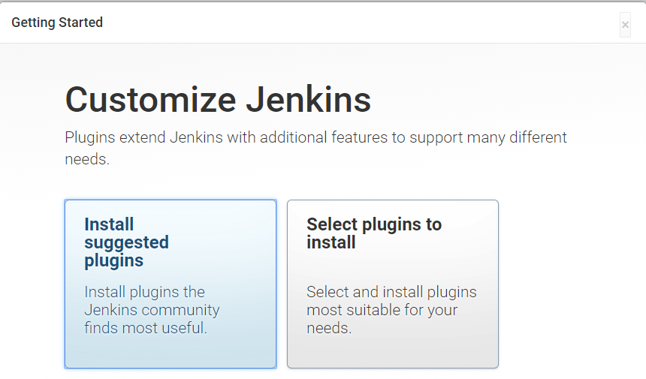The height and width of the screenshot is (379, 646).
Task: Close the Getting Started dialog
Action: point(625,25)
